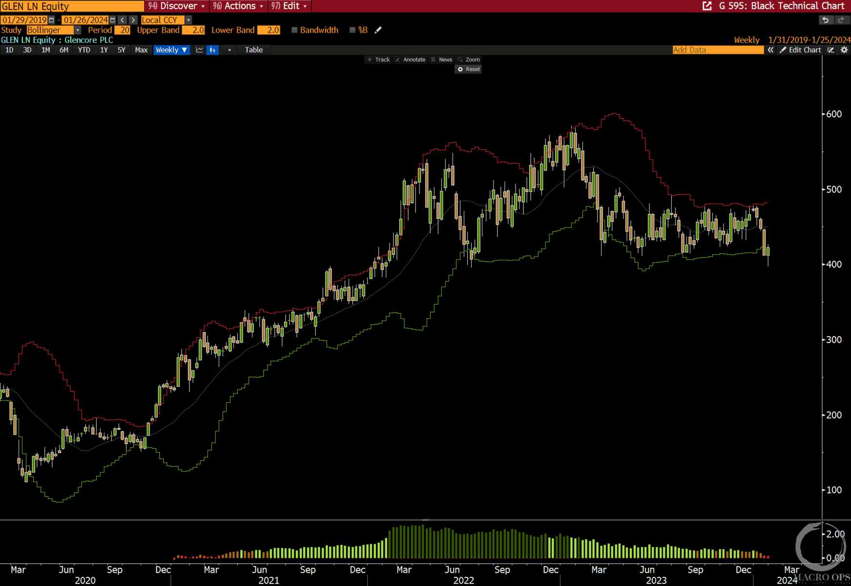The width and height of the screenshot is (851, 586).
Task: Open the chart annotation edit icon
Action: 831,50
